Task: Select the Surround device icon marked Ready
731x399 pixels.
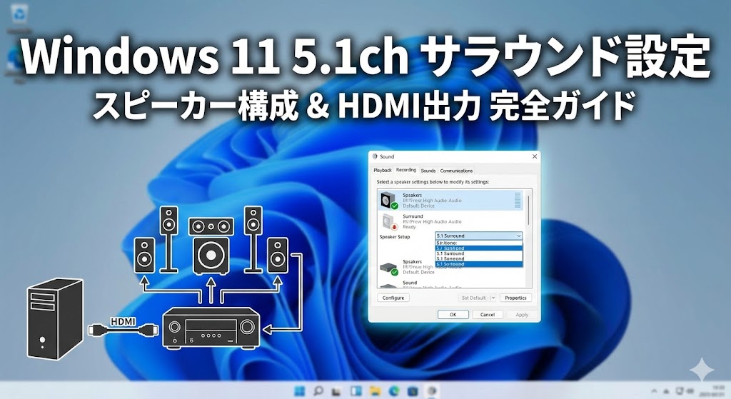Action: tap(388, 222)
